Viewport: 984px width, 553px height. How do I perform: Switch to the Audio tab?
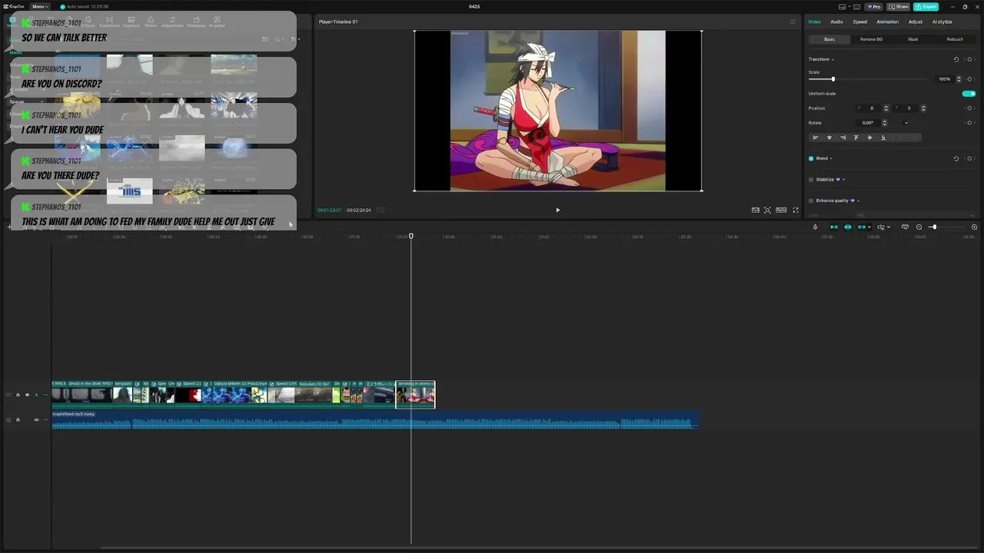(836, 22)
